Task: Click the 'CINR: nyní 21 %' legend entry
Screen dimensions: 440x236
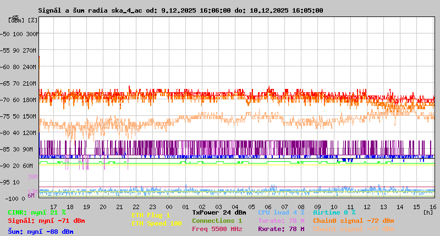Action: tap(37, 212)
